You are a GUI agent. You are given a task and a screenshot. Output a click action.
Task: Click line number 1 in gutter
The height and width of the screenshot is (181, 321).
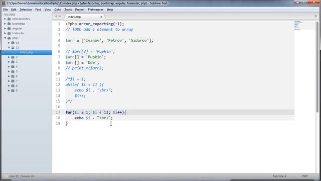59,24
